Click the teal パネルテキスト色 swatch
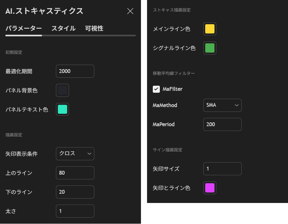The width and height of the screenshot is (288, 224). 62,109
